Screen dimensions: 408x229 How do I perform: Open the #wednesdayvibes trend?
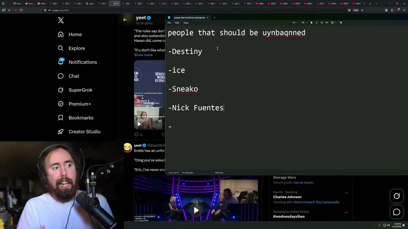point(289,217)
